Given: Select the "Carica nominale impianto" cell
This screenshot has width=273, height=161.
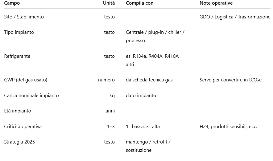Looking at the screenshot, I should point(31,96).
